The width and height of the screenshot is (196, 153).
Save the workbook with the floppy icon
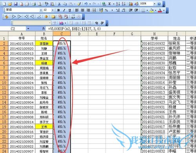click(16, 4)
